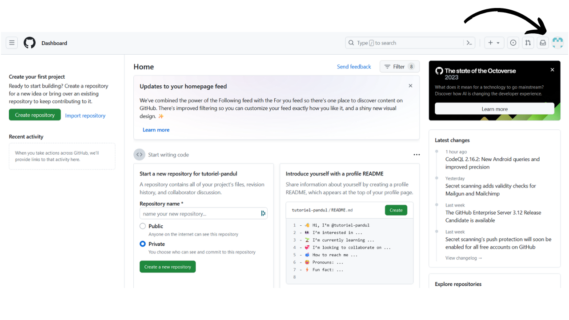Screen dimensions: 569x320
Task: Select the Public repository visibility option
Action: coord(142,226)
